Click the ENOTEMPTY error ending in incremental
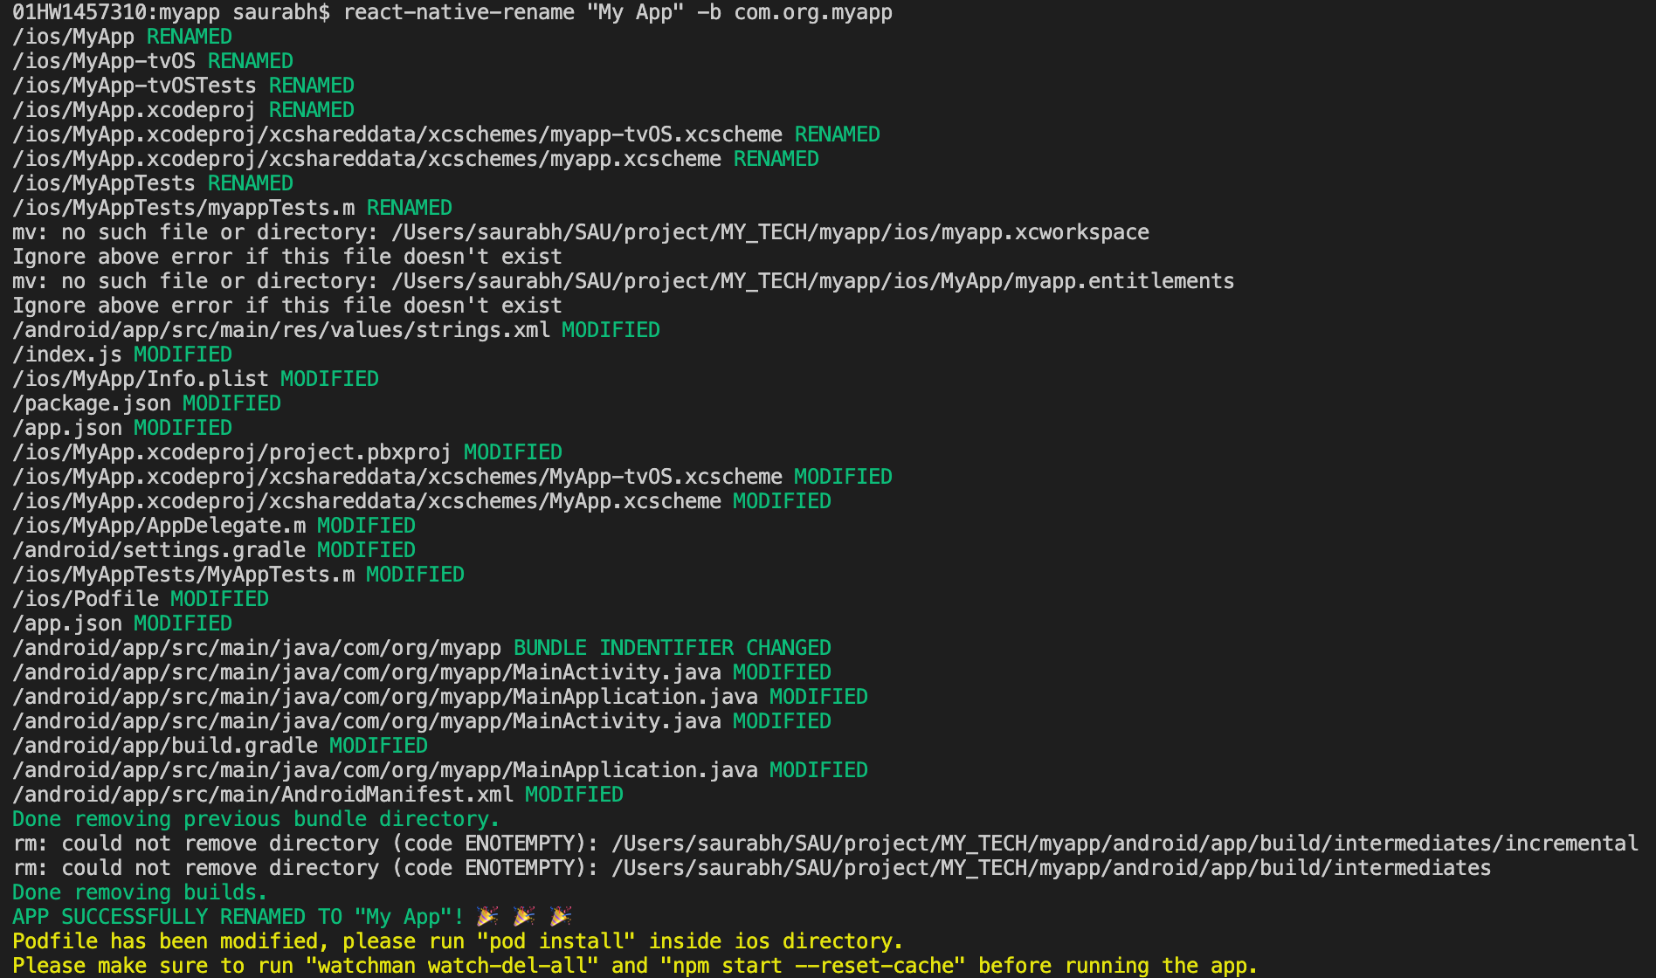 point(825,844)
